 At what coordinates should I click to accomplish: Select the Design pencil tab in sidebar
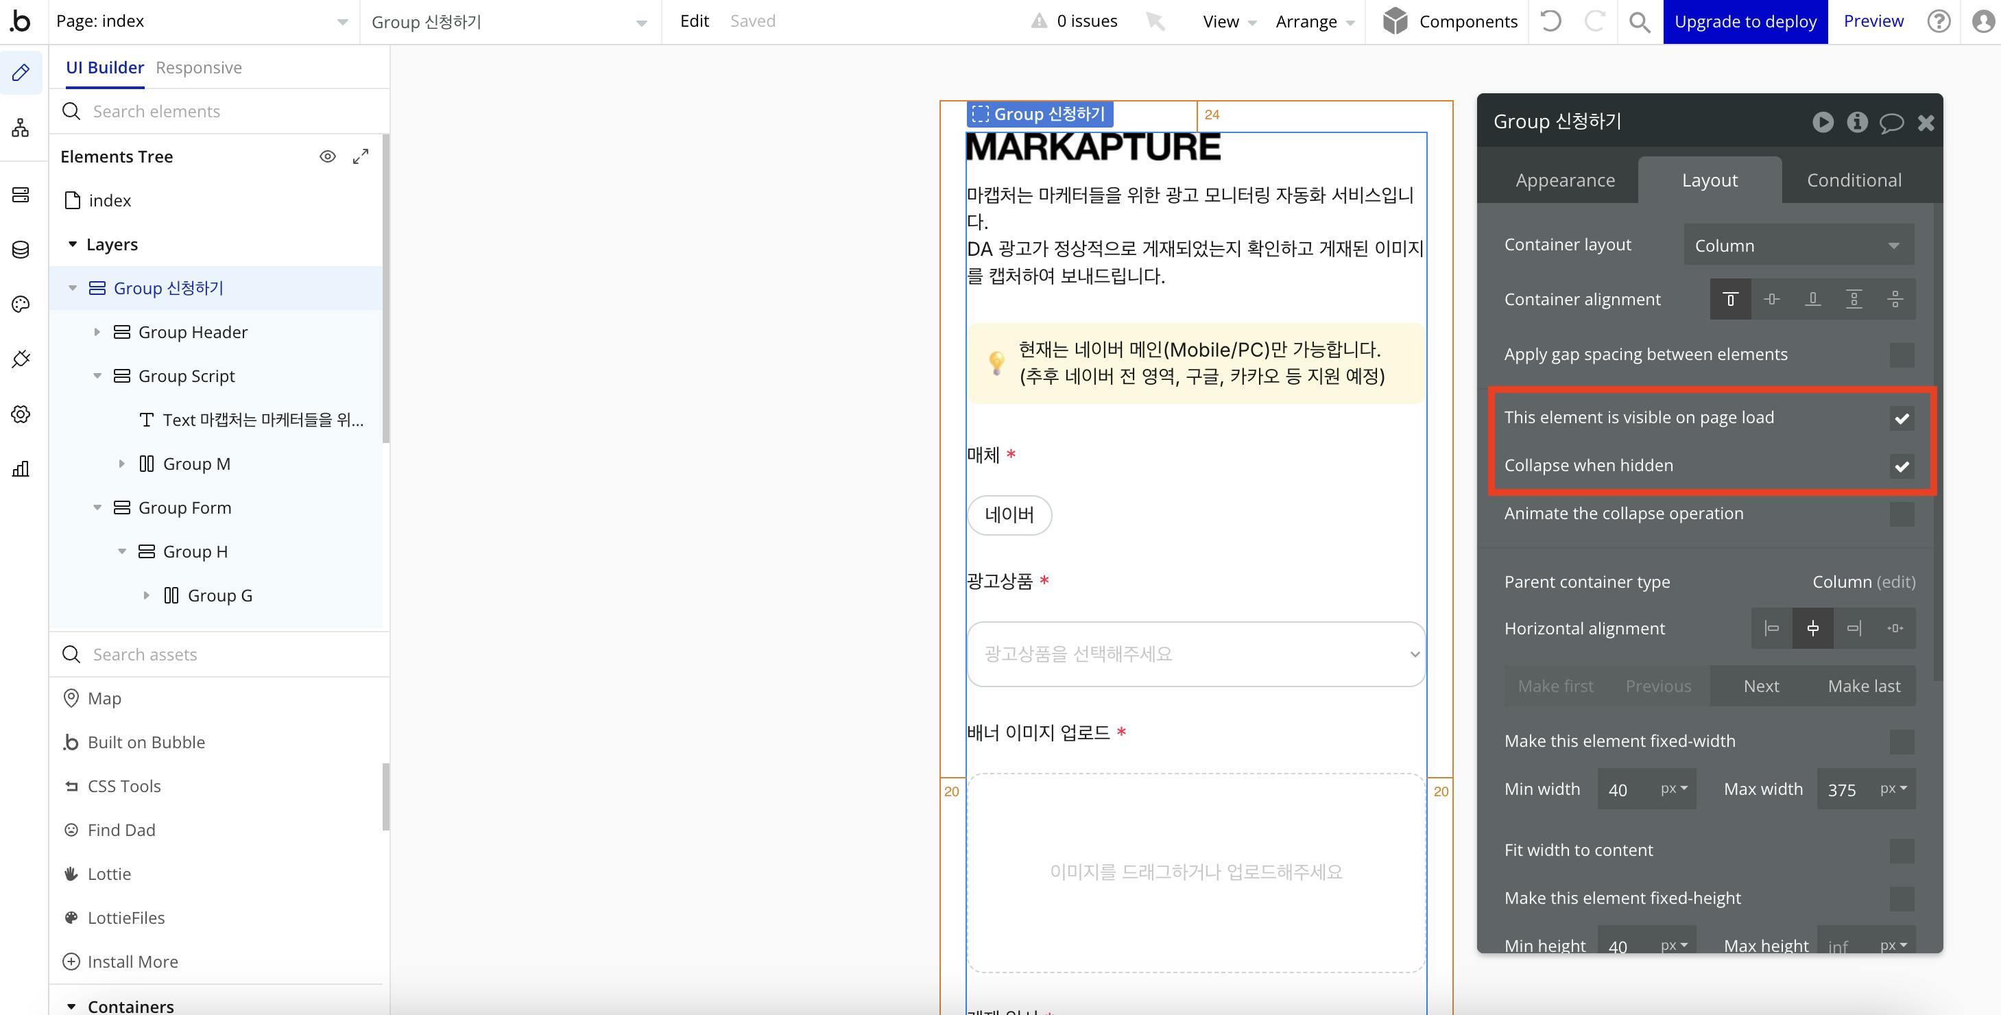pos(21,72)
